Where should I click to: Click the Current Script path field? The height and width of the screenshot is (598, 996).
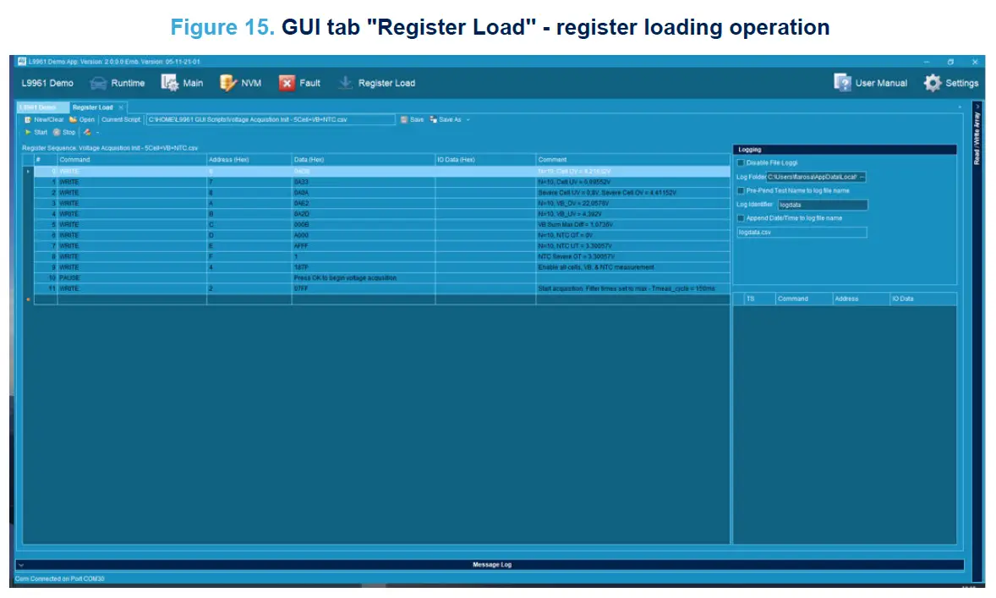point(271,119)
